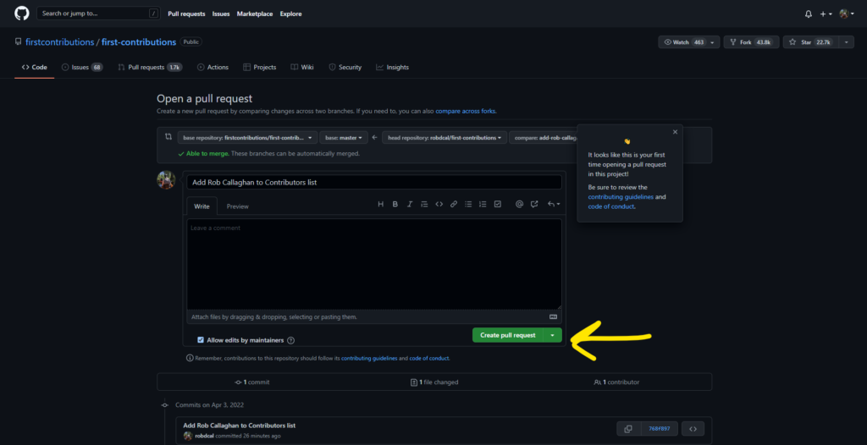867x445 pixels.
Task: Star the repository
Action: coord(810,42)
